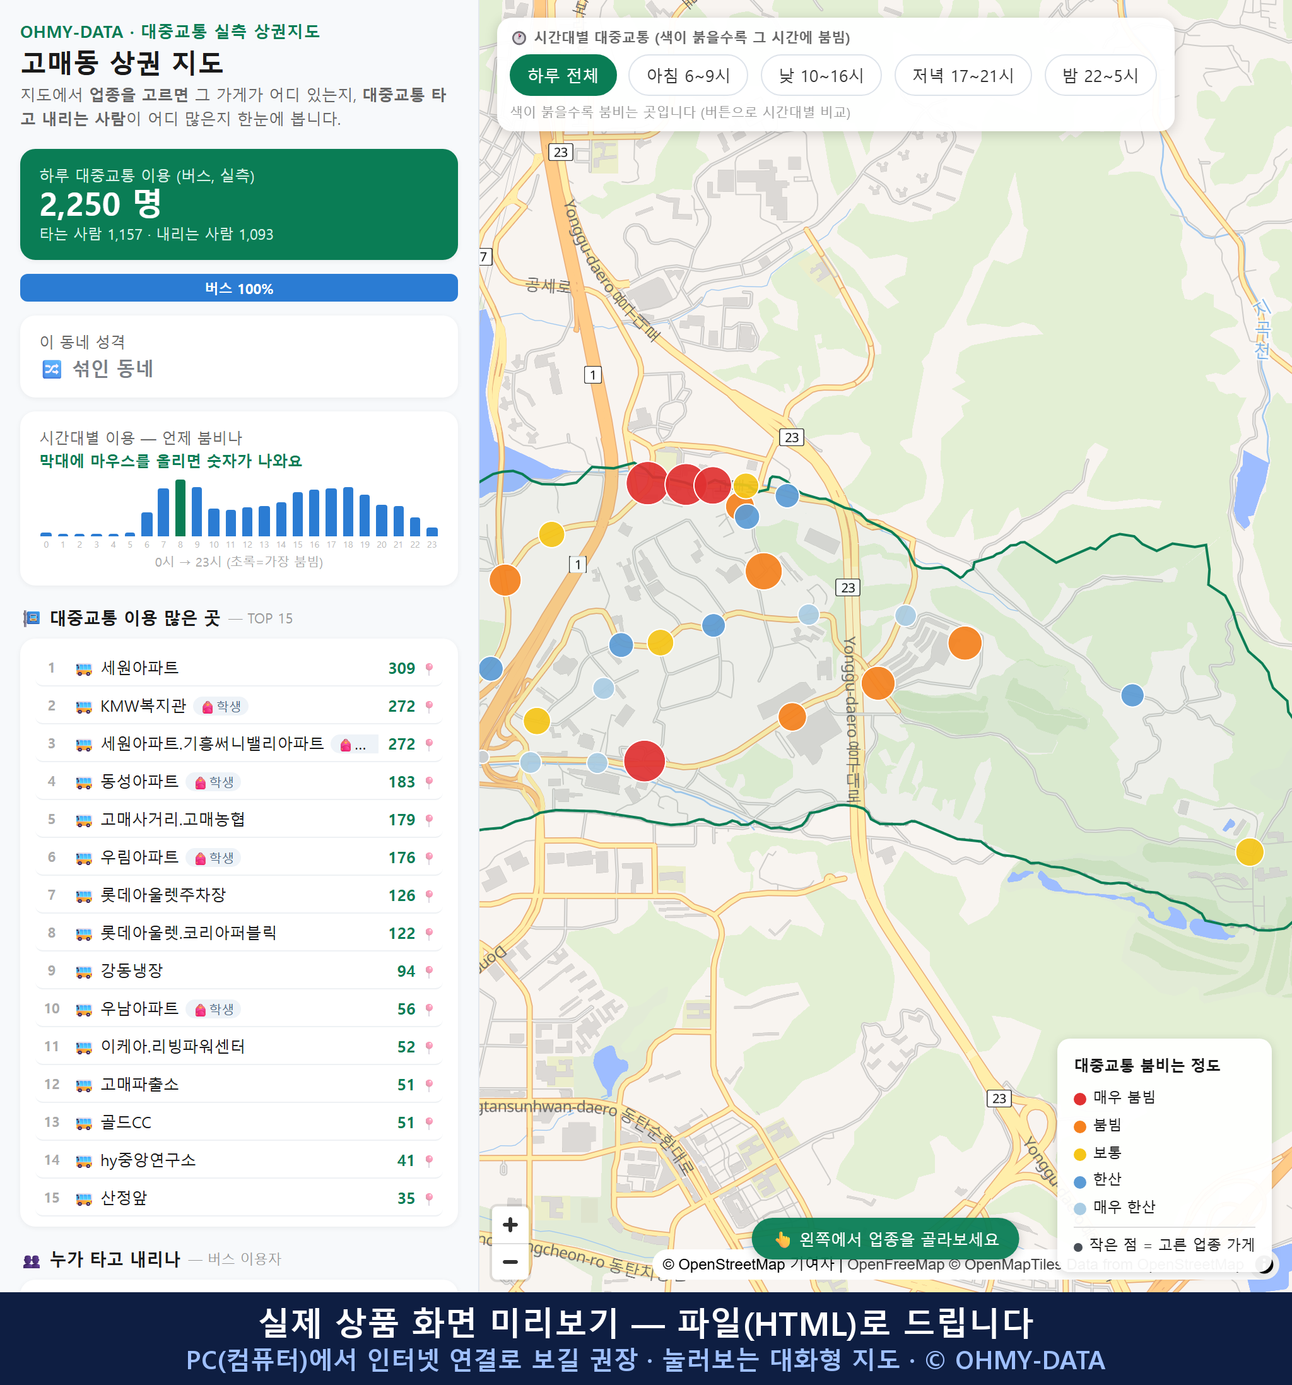Click the people icon beside 누가 타고 내리나
The width and height of the screenshot is (1292, 1385).
pos(32,1259)
